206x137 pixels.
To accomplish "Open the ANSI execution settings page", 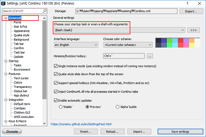I will pos(24,117).
